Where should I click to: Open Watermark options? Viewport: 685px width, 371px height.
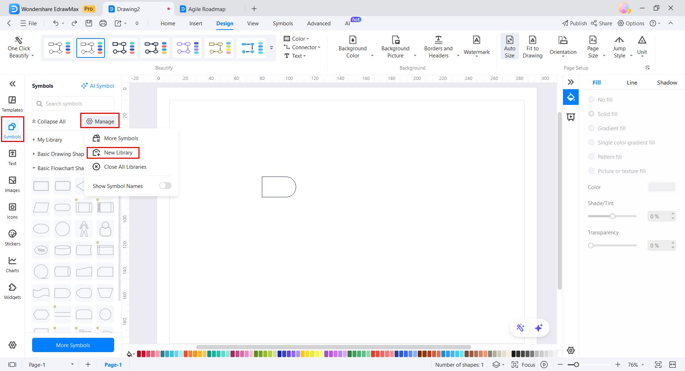coord(476,47)
